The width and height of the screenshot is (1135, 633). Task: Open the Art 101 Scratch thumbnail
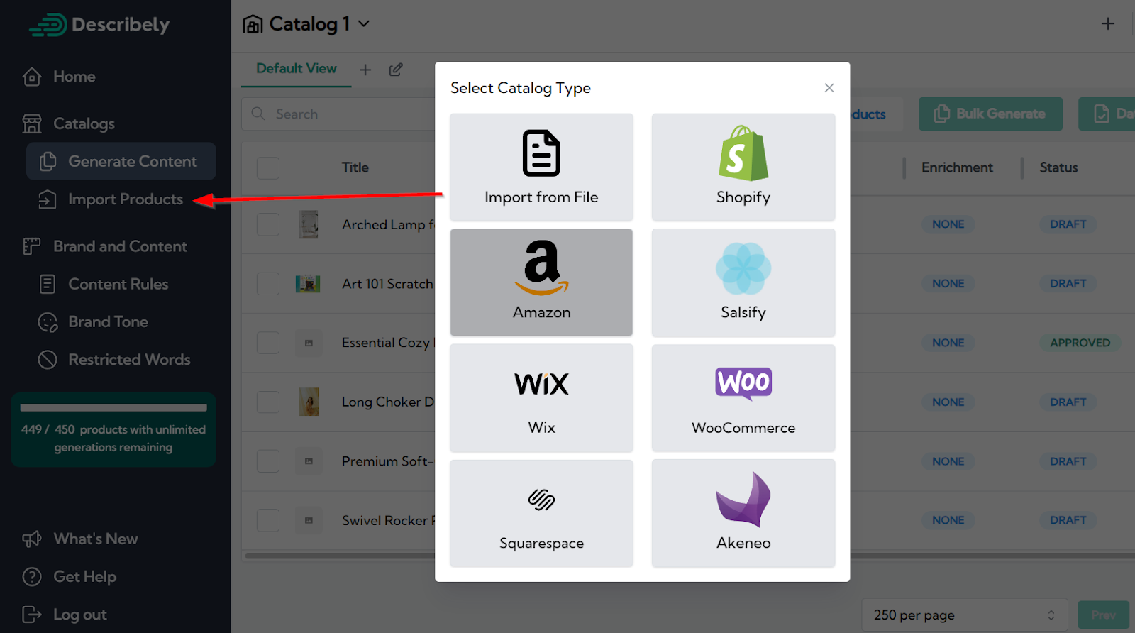(x=308, y=284)
